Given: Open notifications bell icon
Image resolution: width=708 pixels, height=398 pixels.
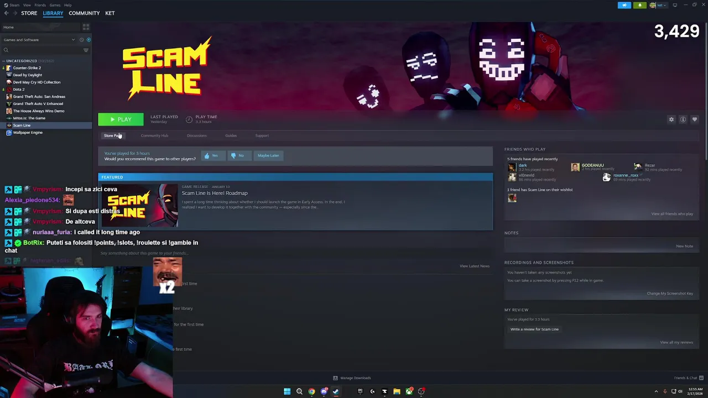Looking at the screenshot, I should (639, 6).
